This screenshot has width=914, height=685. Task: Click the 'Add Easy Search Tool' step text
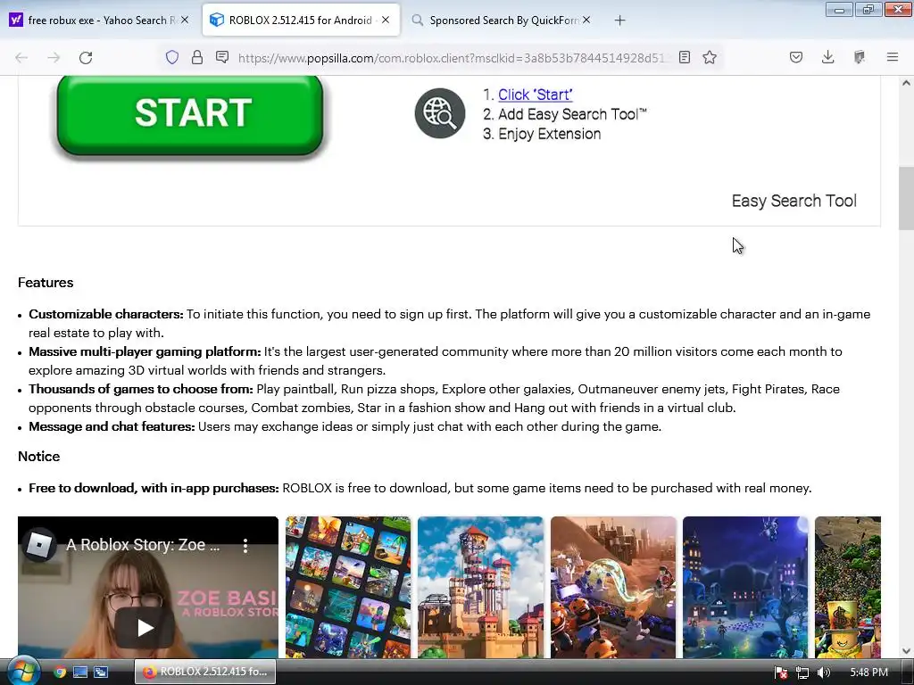(572, 114)
